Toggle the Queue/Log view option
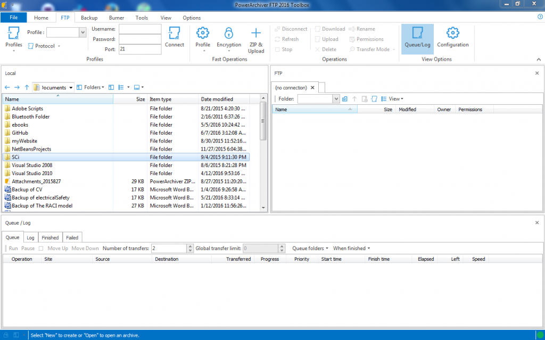Image resolution: width=545 pixels, height=340 pixels. click(417, 39)
